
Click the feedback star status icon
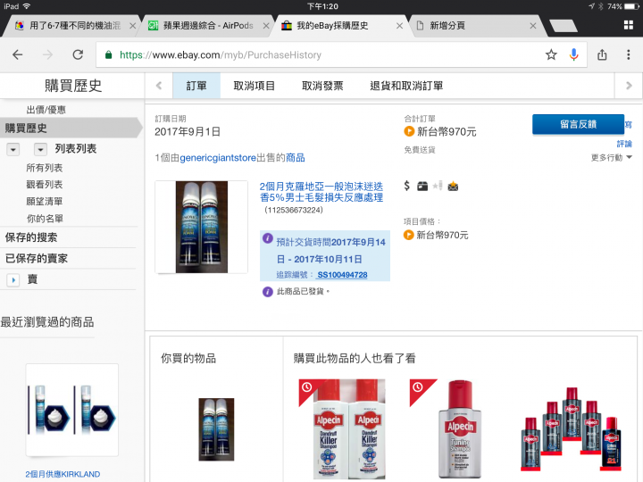tap(438, 186)
